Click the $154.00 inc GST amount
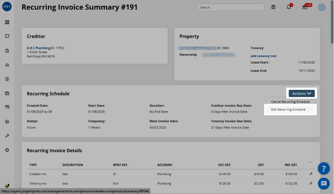 click(x=291, y=174)
